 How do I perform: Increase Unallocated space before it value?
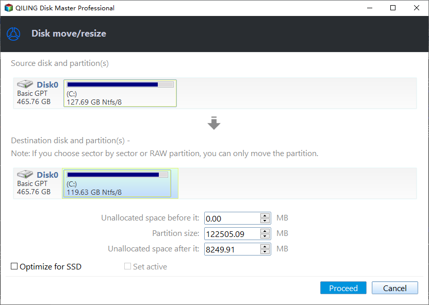click(x=265, y=216)
